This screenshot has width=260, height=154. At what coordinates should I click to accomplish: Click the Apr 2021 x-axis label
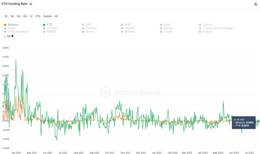17,153
